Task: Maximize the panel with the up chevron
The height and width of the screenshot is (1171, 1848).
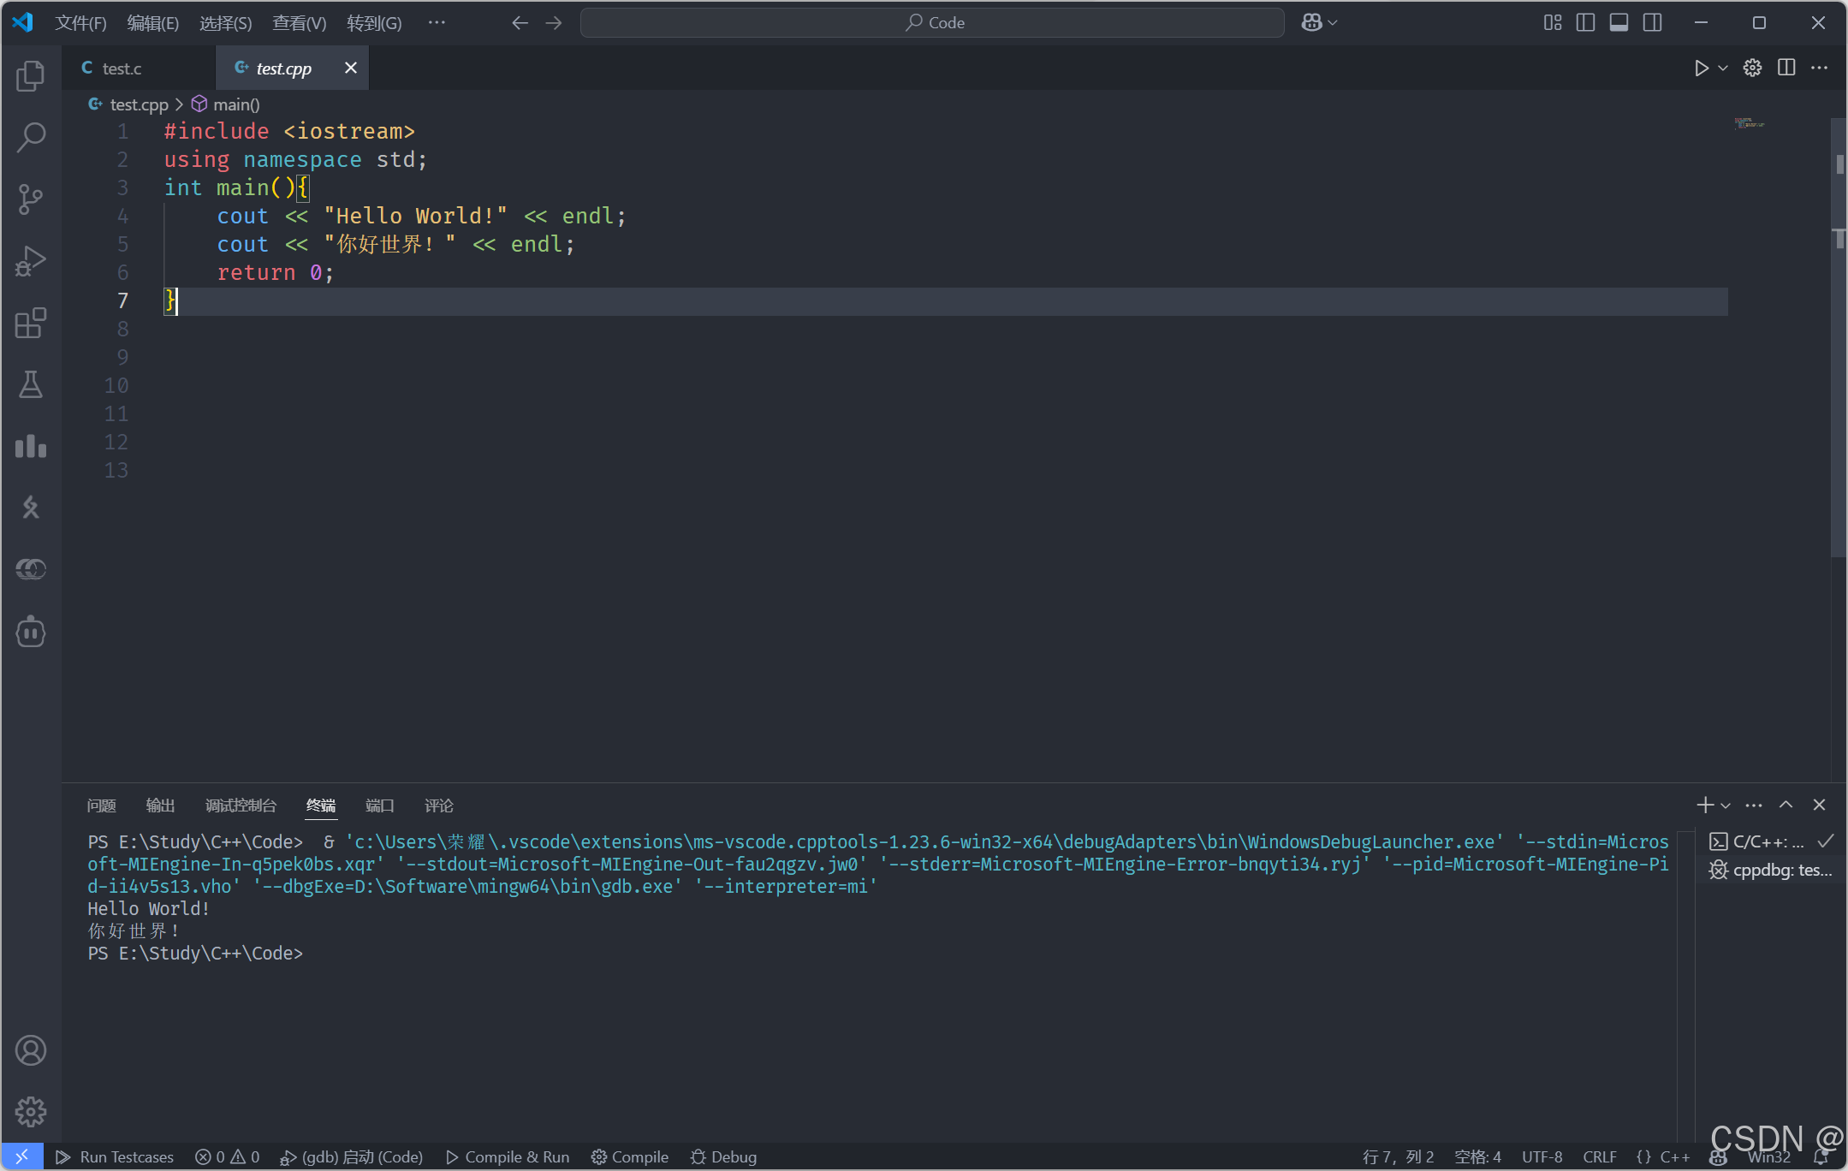Action: point(1786,805)
